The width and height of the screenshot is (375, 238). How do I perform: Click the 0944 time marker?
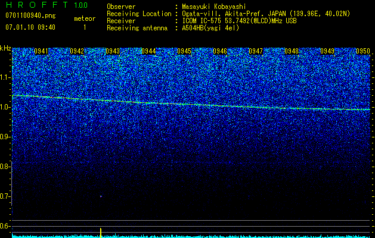(x=148, y=51)
